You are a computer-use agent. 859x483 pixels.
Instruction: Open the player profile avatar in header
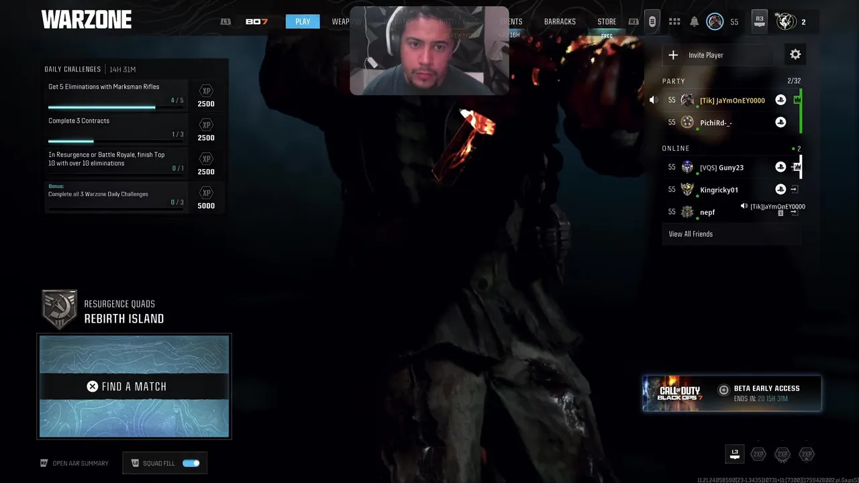point(715,22)
